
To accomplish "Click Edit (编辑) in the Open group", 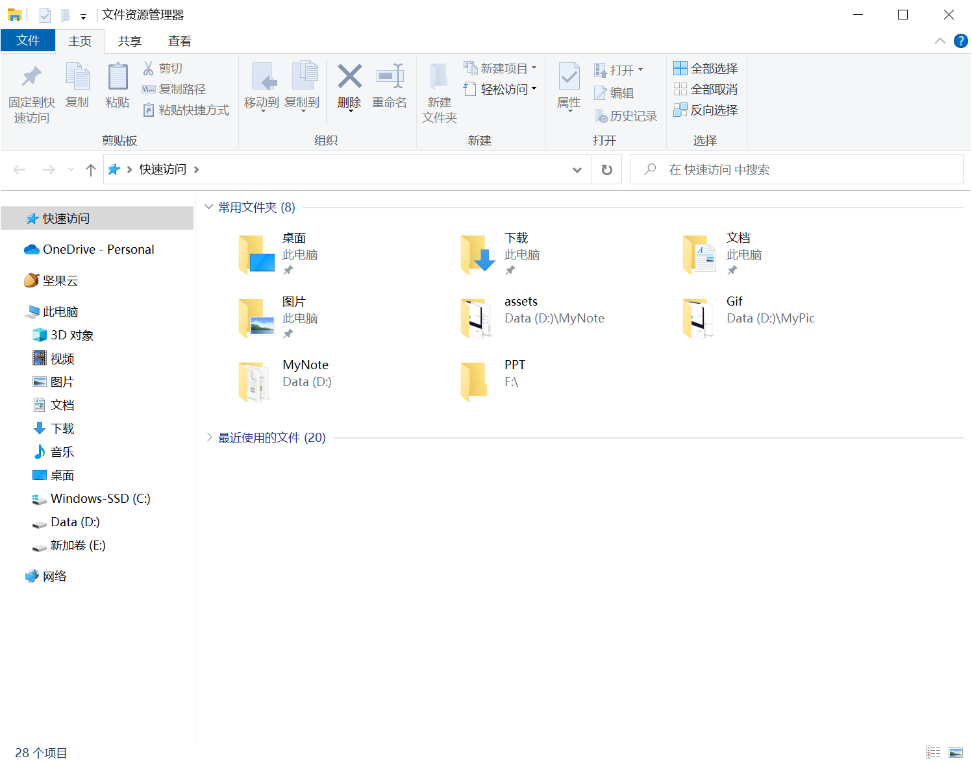I will tap(614, 93).
